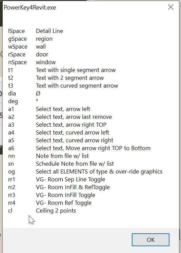The width and height of the screenshot is (181, 253).
Task: Select the lSpace Detail Line entry
Action: [x=36, y=31]
